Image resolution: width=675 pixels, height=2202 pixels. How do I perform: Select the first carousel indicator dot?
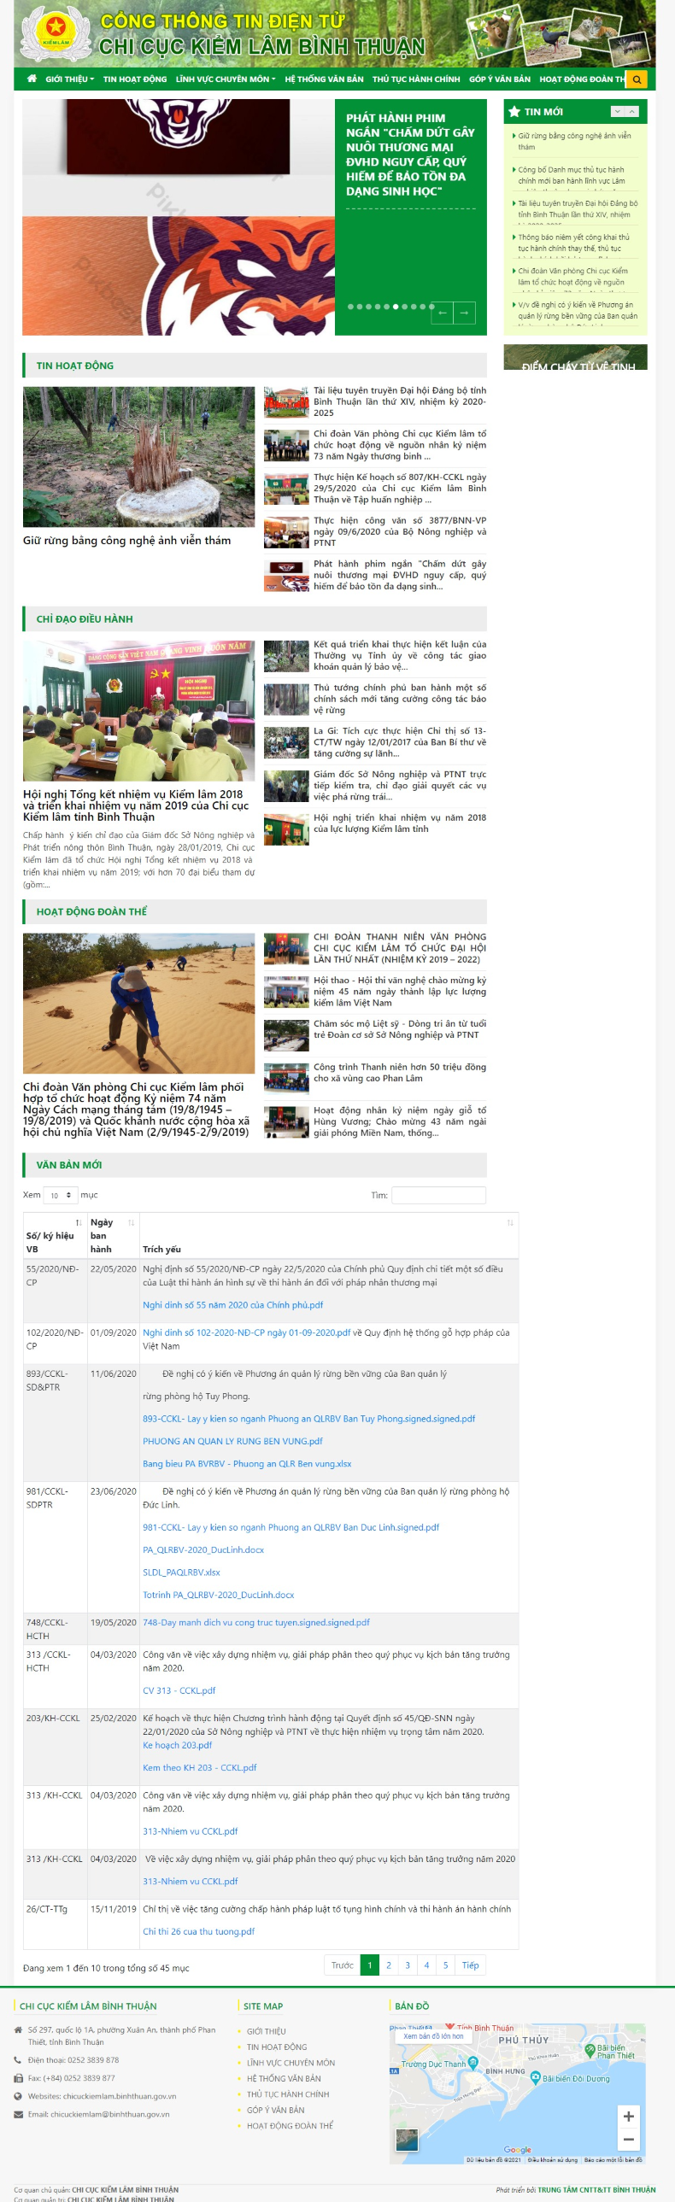351,306
